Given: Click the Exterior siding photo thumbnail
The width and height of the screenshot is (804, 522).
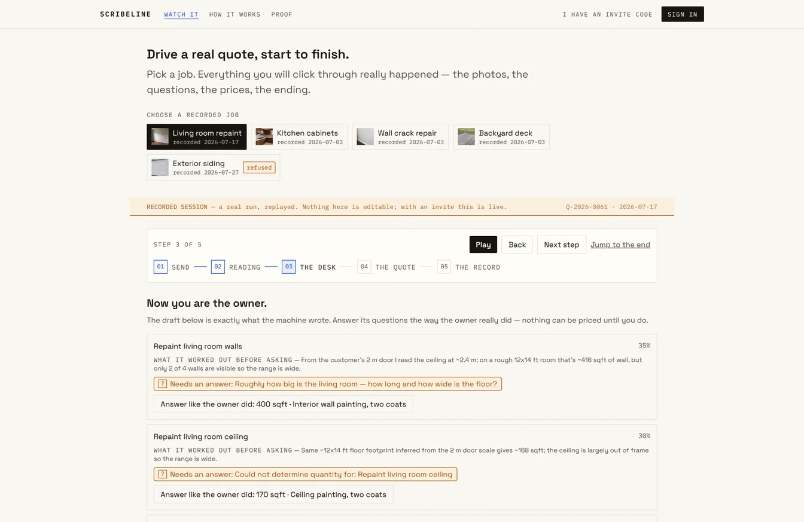Looking at the screenshot, I should click(160, 167).
